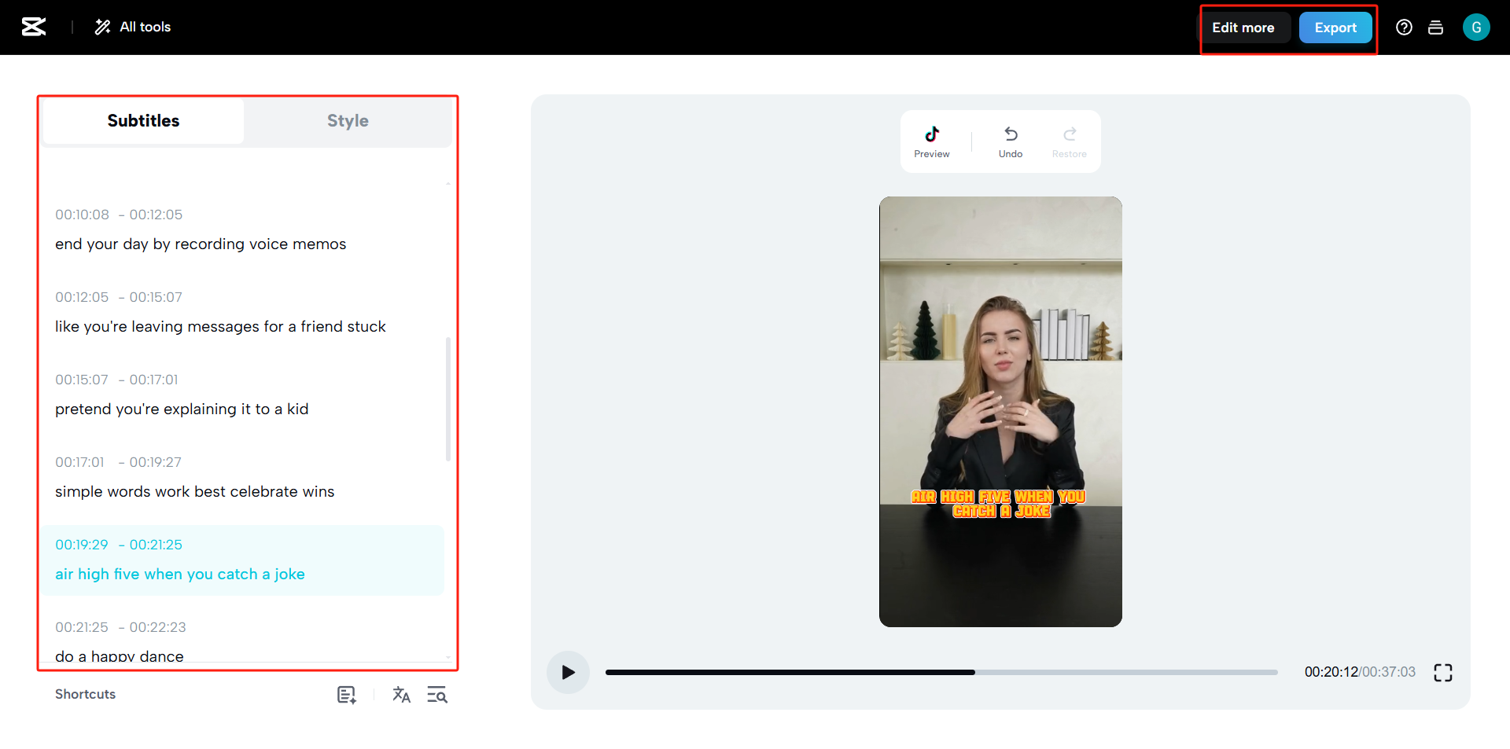Open the Edit more options

(1245, 27)
